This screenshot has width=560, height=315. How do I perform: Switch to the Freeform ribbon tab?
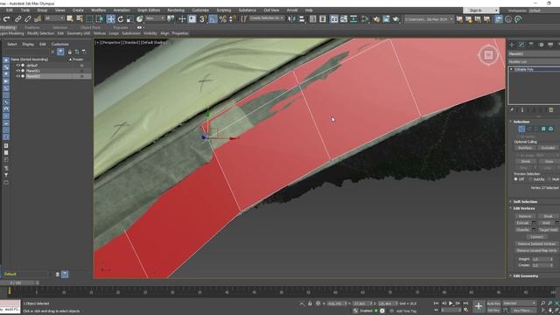(x=32, y=27)
